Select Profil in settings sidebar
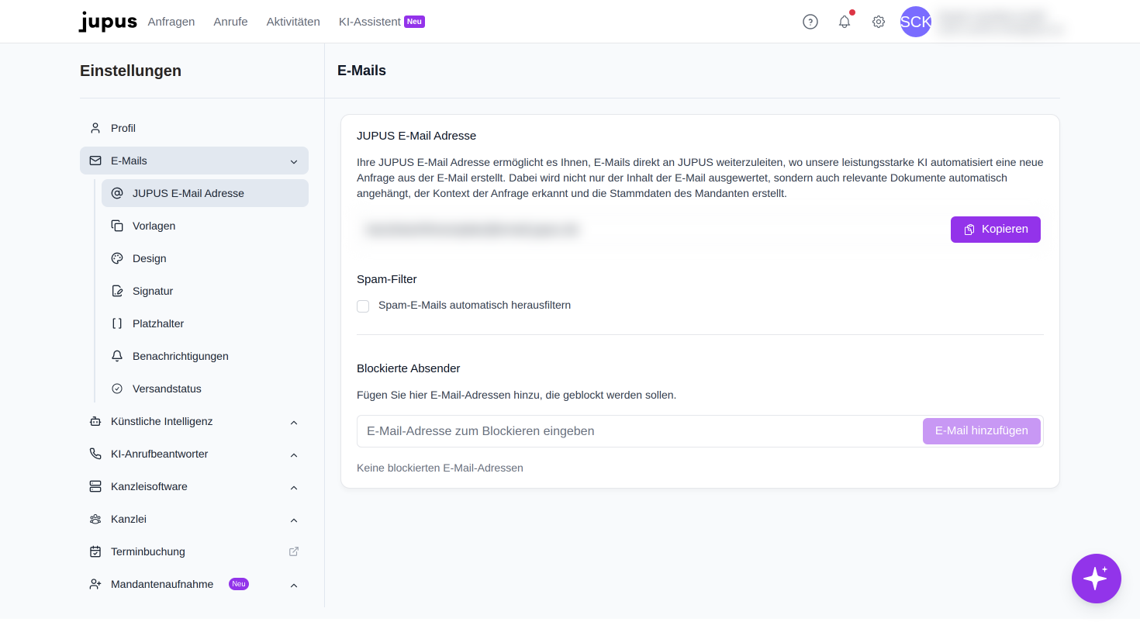The height and width of the screenshot is (622, 1140). [x=194, y=128]
